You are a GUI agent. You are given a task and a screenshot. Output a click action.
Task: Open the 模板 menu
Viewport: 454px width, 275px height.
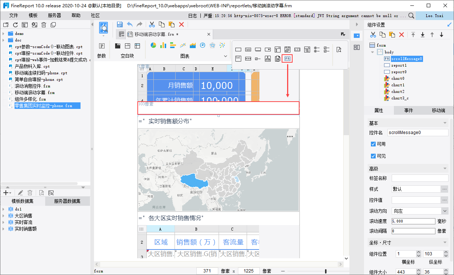point(33,15)
